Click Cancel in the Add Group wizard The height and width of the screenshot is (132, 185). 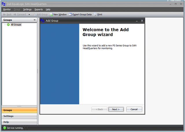(134, 109)
